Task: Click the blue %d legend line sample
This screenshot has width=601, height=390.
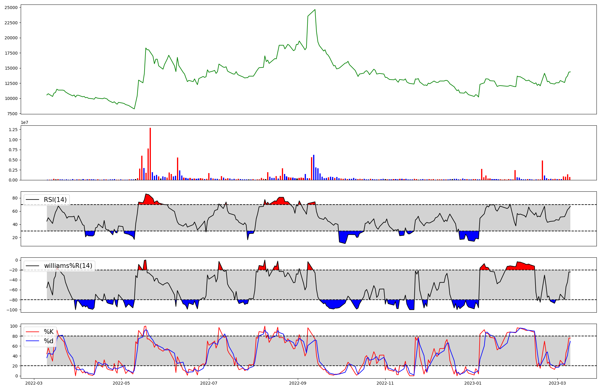Action: 32,341
